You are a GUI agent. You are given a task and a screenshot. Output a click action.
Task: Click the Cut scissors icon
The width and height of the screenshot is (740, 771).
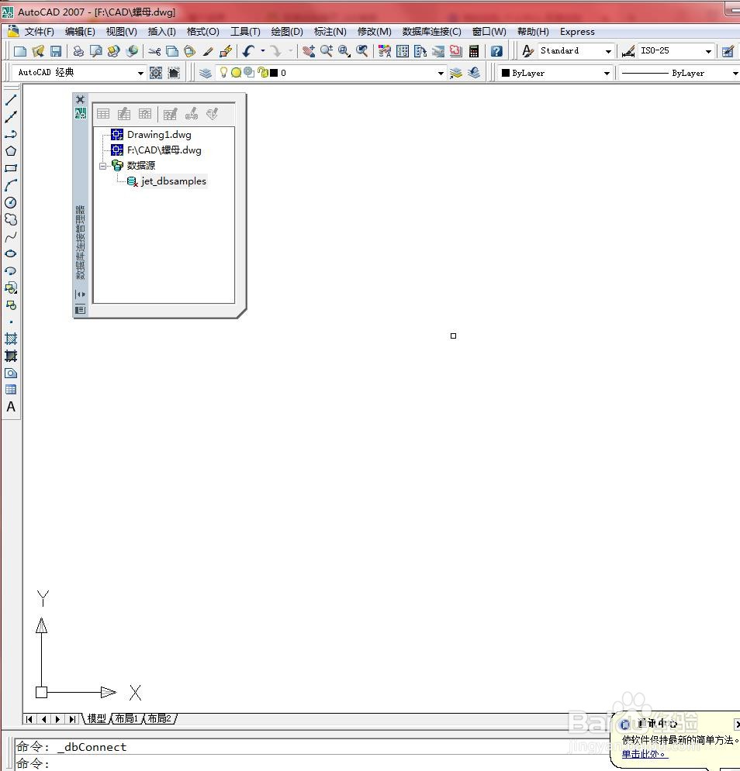[x=154, y=51]
